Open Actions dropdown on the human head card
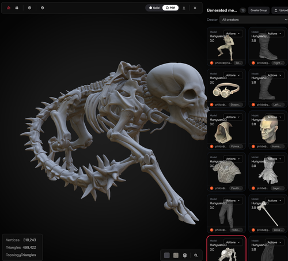 pos(275,117)
